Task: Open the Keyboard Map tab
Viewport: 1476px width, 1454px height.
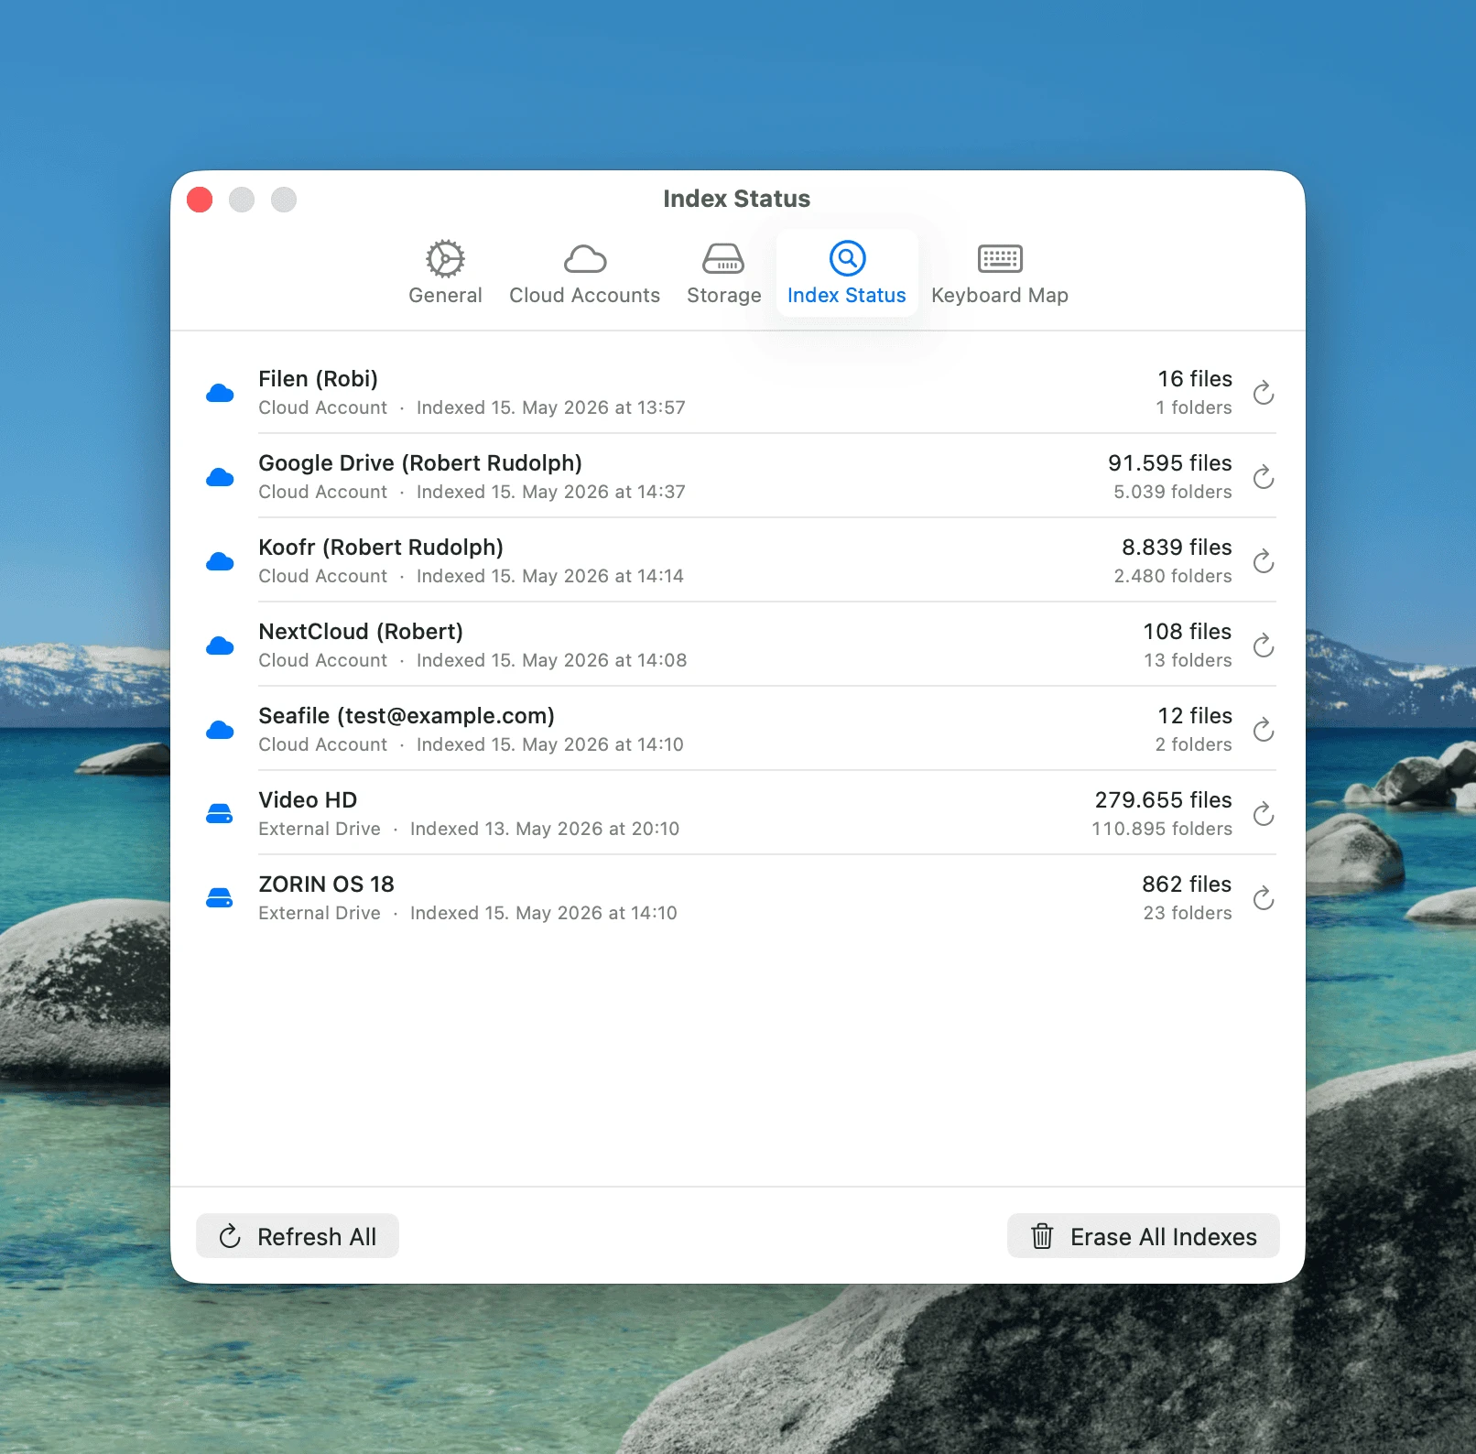Action: [x=1000, y=273]
